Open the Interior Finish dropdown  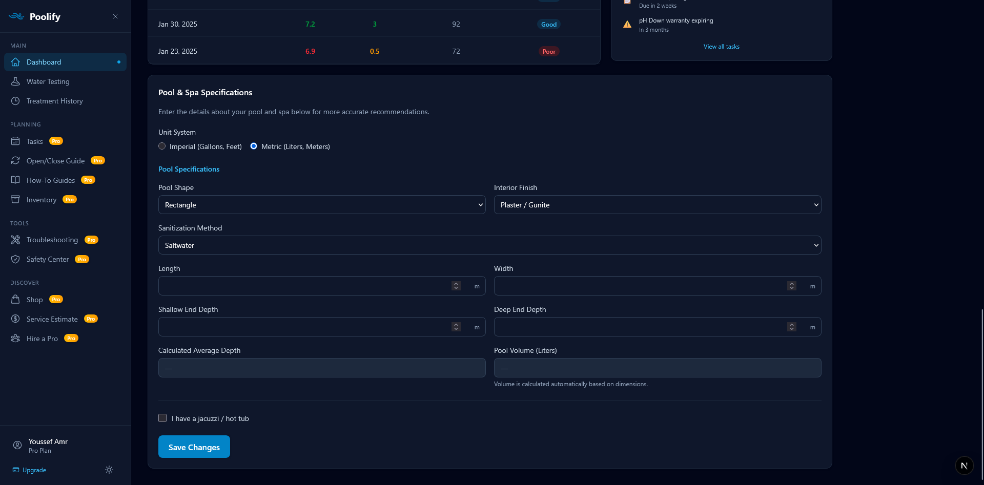pos(657,204)
